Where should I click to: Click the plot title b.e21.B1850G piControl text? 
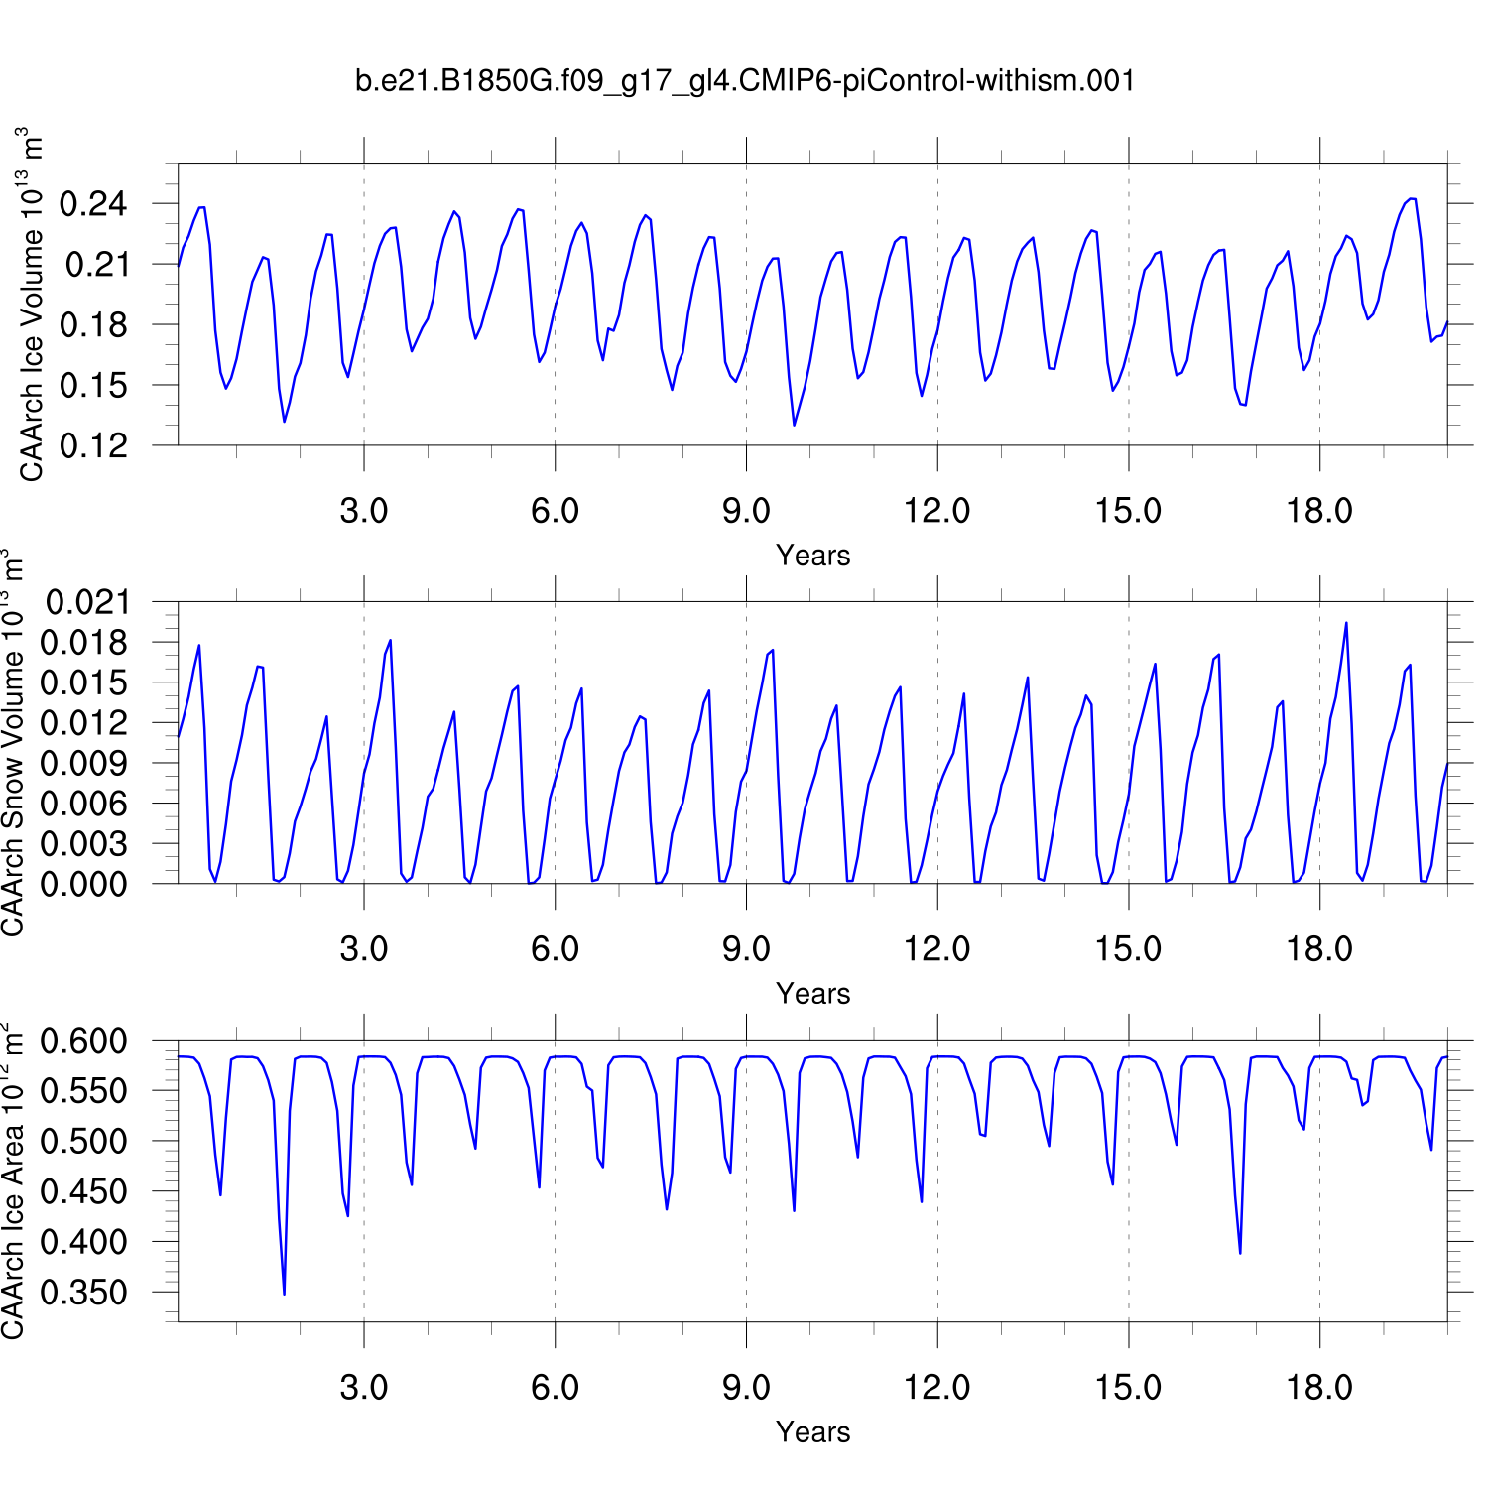[x=744, y=80]
